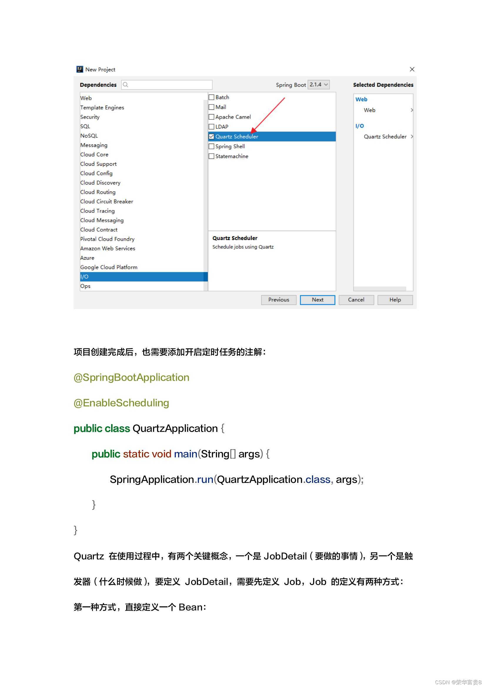This screenshot has height=688, width=486.
Task: Click the search magnifier icon
Action: (x=126, y=85)
